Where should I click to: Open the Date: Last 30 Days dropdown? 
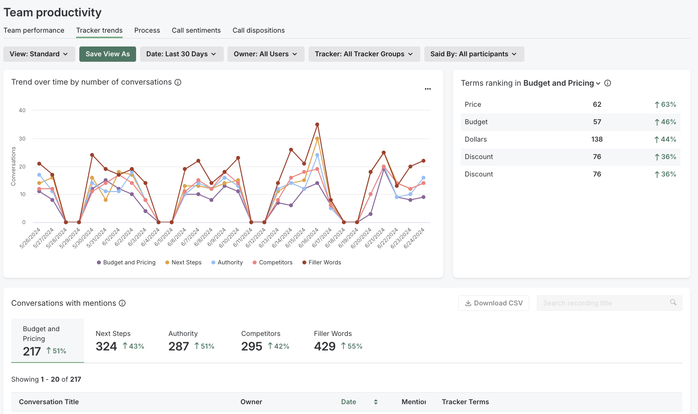tap(182, 54)
